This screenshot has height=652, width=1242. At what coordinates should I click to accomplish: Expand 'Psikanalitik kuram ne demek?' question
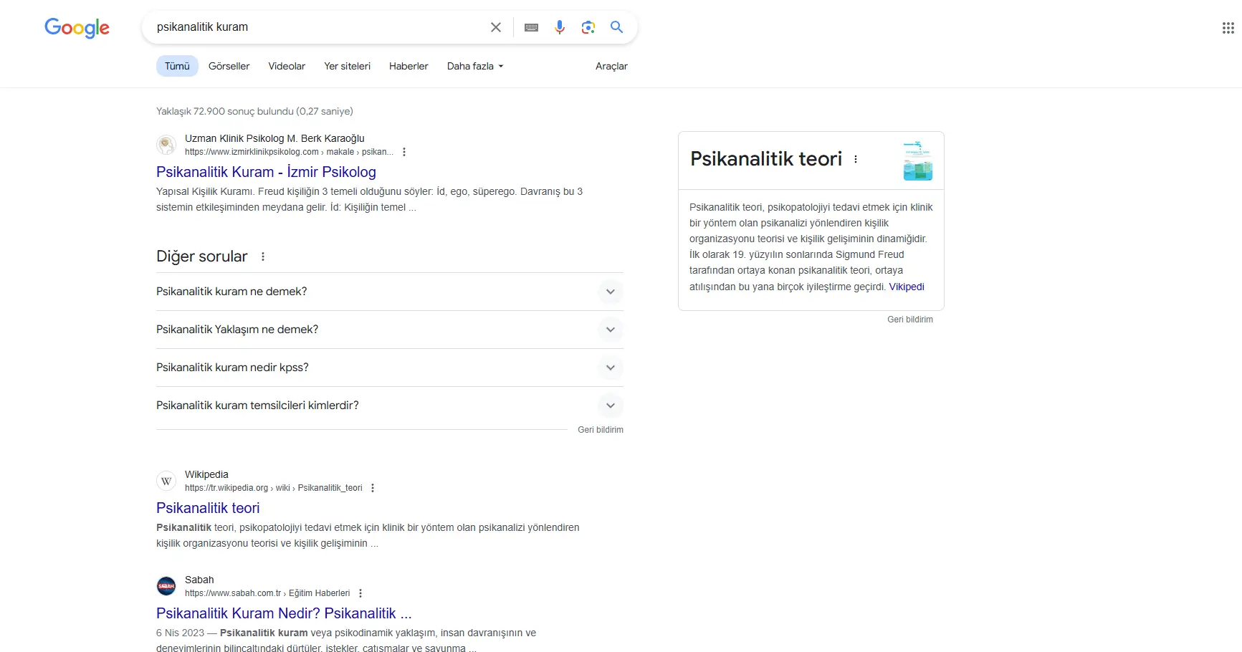click(x=390, y=292)
